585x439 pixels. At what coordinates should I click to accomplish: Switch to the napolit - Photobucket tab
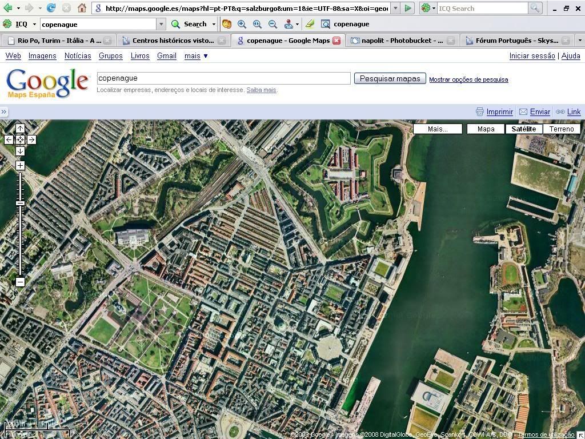396,41
